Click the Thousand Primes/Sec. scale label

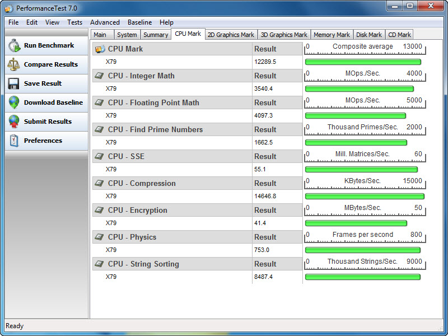point(362,127)
